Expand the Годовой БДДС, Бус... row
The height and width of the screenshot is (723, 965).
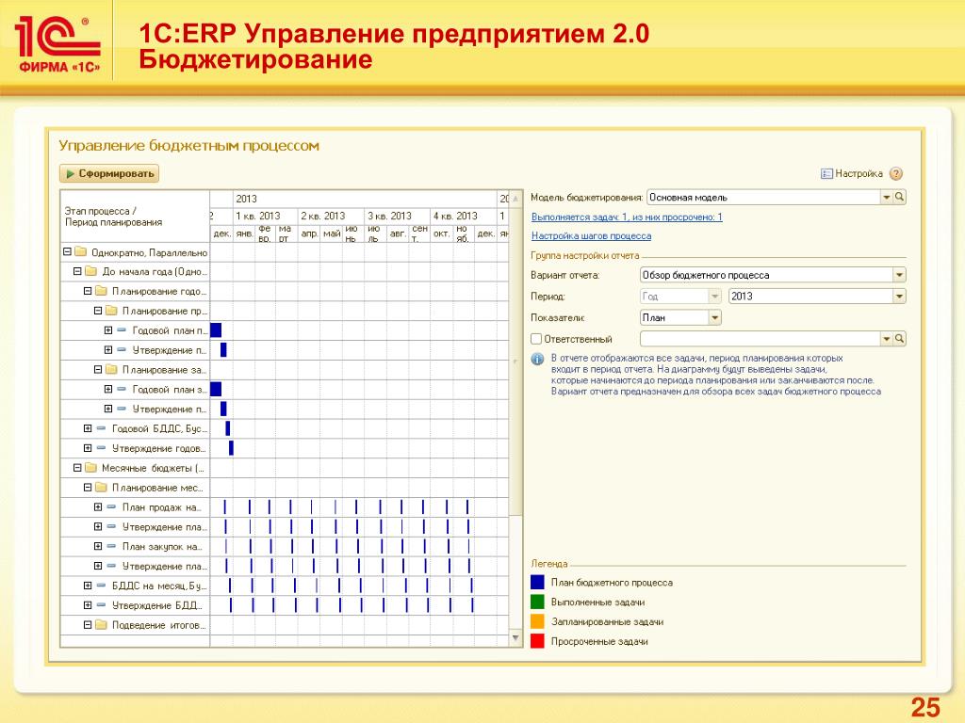click(x=88, y=428)
